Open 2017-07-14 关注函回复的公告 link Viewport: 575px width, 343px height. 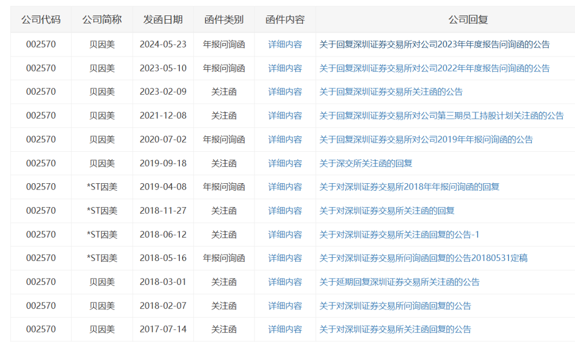pos(395,329)
